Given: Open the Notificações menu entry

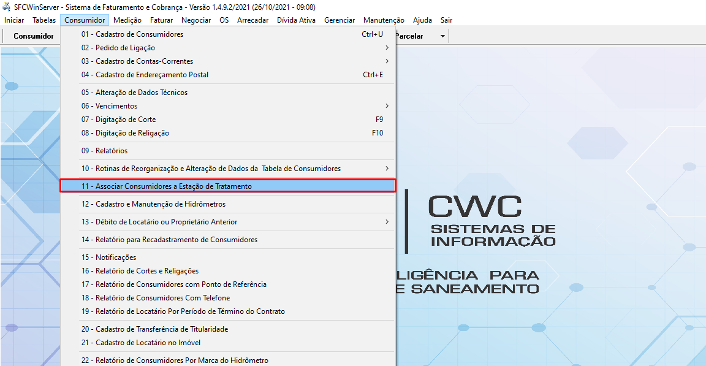Looking at the screenshot, I should [115, 257].
